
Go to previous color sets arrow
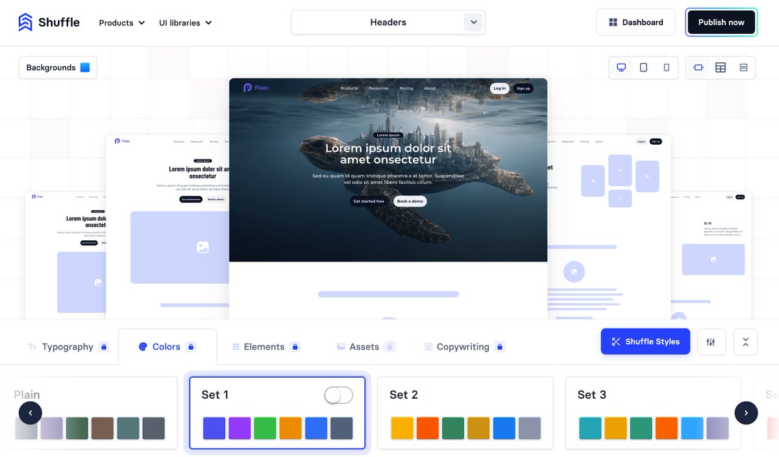point(31,413)
